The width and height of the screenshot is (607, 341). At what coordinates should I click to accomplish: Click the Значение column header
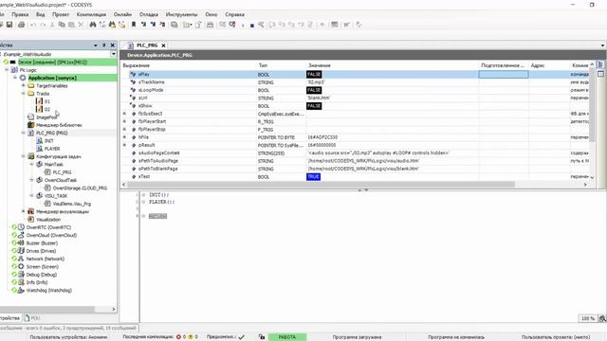point(320,65)
